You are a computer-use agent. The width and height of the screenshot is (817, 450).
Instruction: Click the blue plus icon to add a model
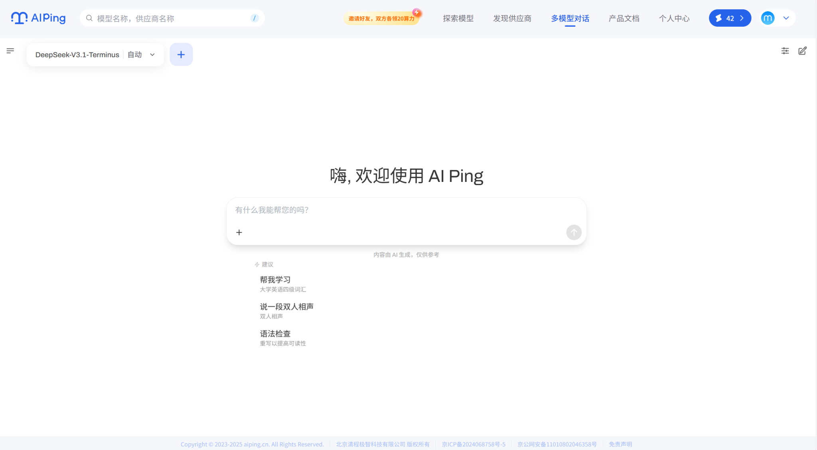pyautogui.click(x=181, y=54)
